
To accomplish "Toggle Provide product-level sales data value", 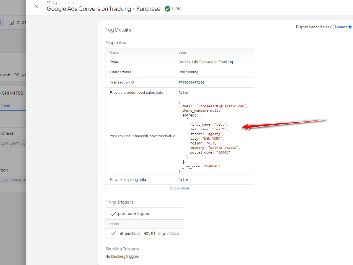I will click(183, 92).
